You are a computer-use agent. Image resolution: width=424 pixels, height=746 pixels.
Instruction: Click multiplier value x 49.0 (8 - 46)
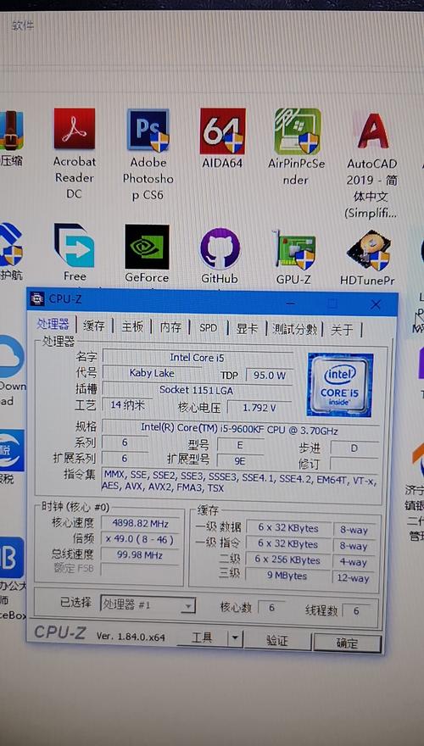click(140, 539)
